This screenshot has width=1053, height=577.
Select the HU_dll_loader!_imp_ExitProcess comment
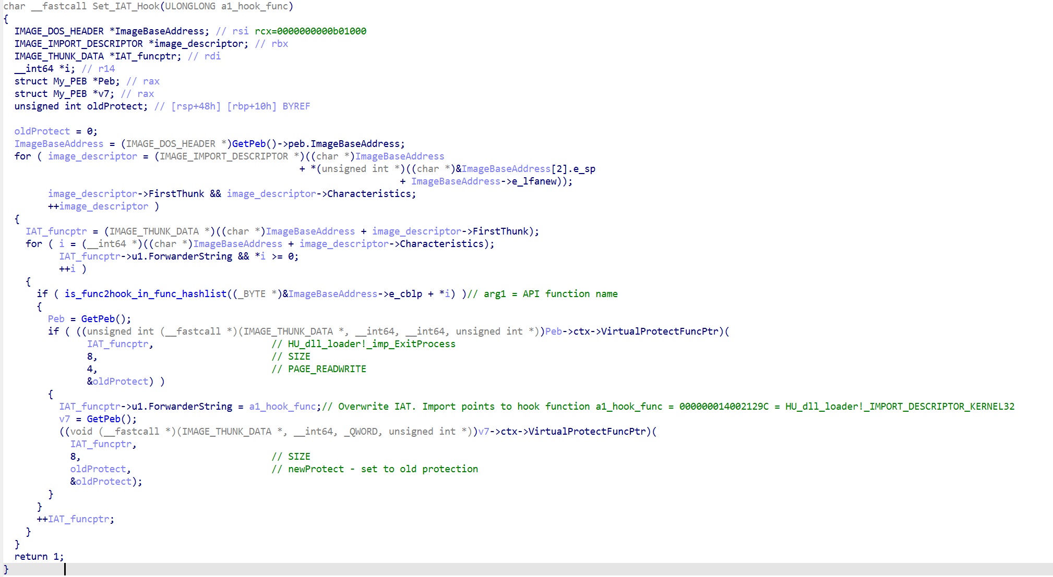[x=363, y=344]
